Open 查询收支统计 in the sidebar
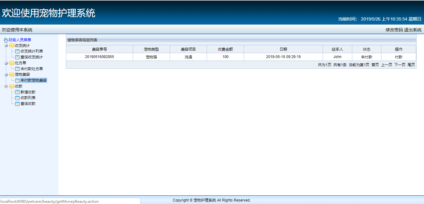 click(32, 57)
